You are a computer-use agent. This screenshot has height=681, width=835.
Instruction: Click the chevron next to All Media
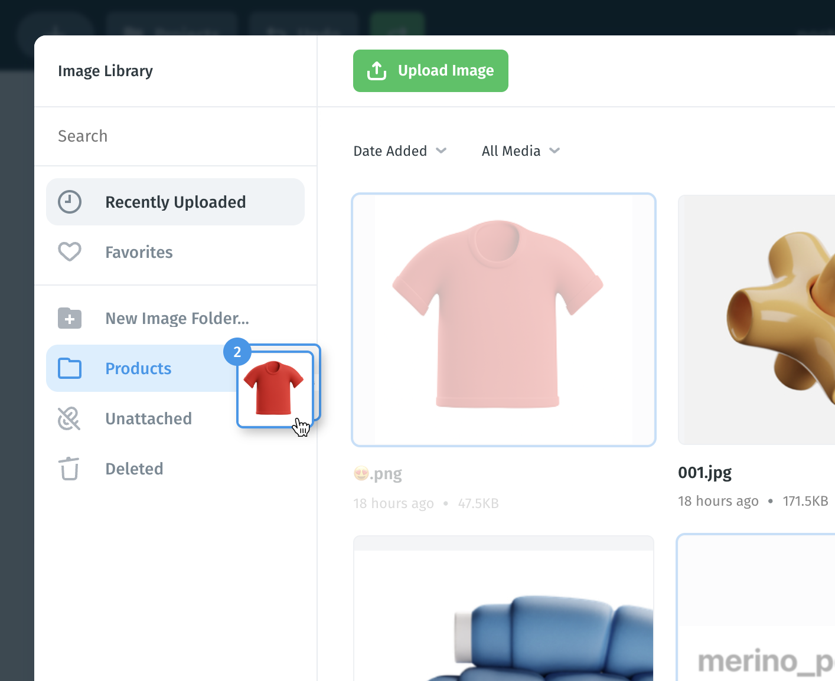pos(555,151)
